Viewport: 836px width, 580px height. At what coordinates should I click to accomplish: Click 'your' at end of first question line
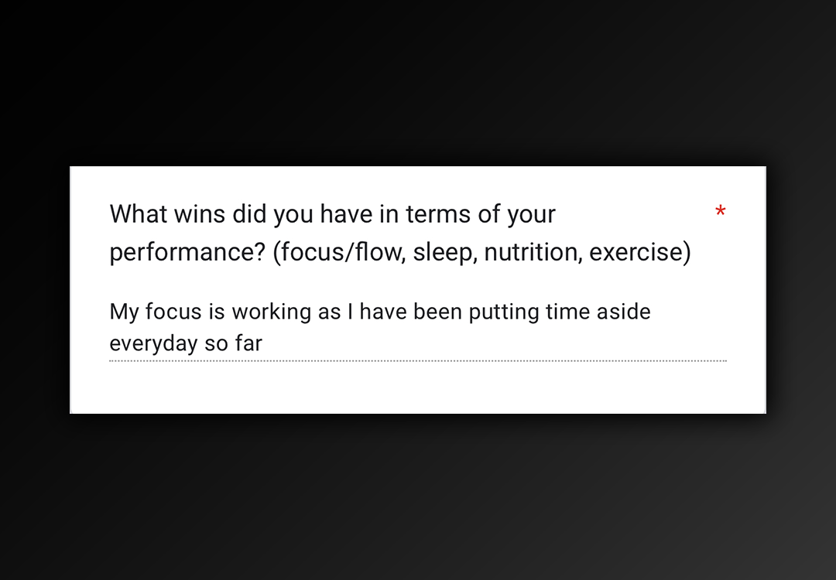[x=531, y=214]
